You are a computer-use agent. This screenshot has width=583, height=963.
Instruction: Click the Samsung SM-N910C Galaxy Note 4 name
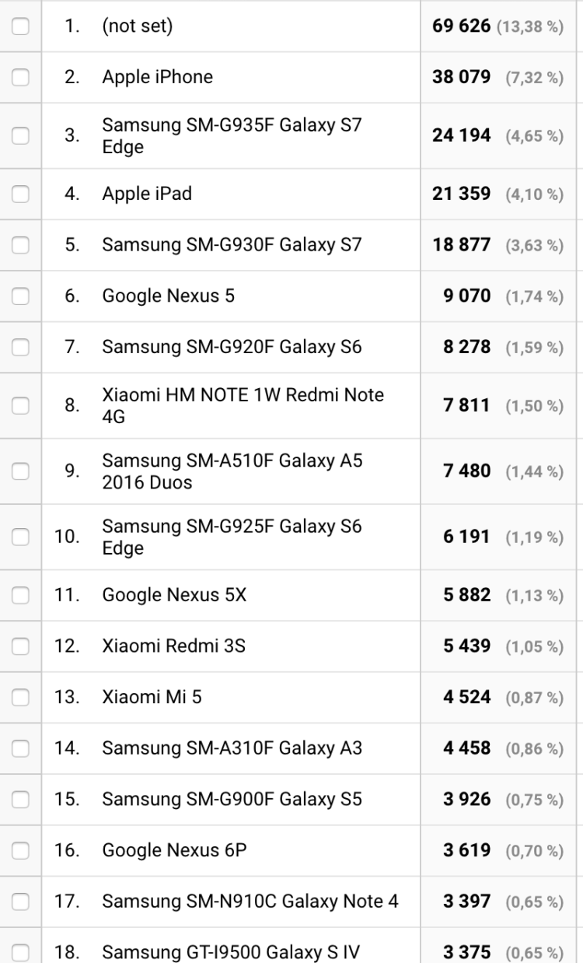click(x=250, y=902)
